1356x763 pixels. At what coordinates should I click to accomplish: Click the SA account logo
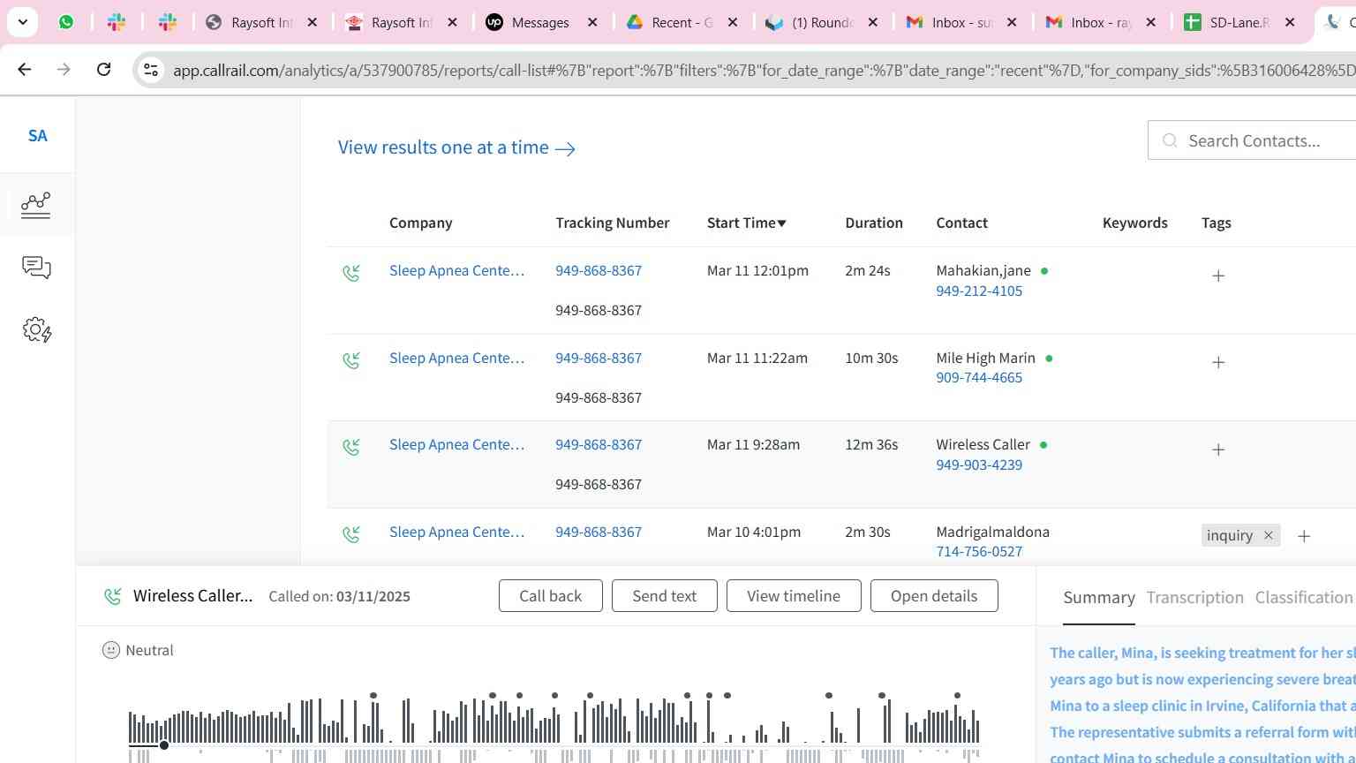37,135
